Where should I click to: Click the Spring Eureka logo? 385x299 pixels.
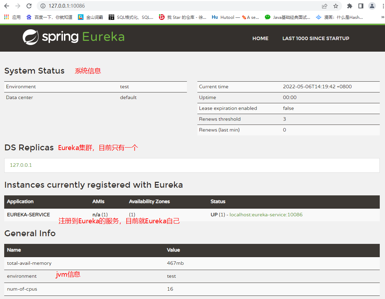[x=74, y=37]
